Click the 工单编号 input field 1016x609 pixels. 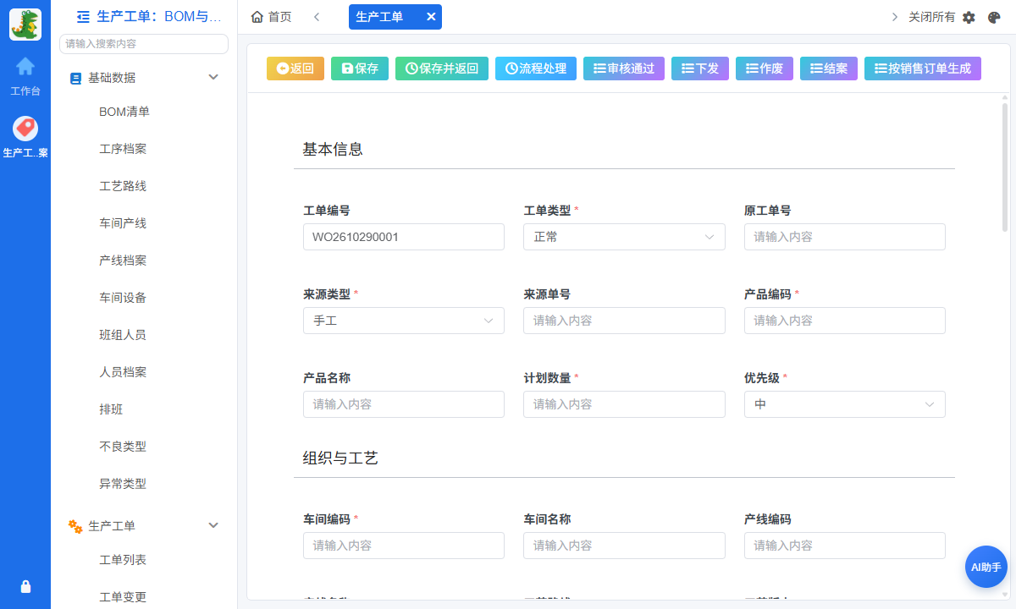pyautogui.click(x=404, y=237)
